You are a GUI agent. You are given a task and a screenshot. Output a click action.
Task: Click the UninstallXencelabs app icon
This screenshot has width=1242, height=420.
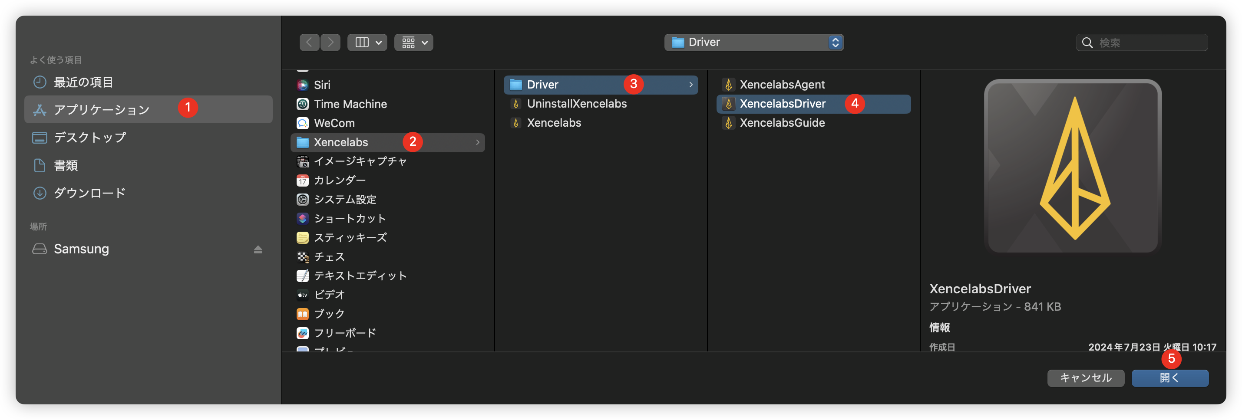(516, 104)
